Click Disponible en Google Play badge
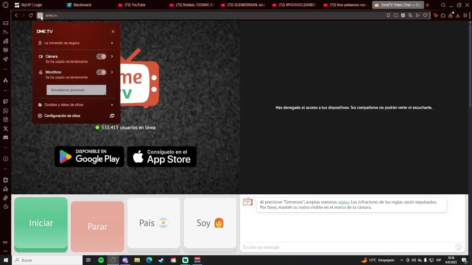 click(89, 157)
